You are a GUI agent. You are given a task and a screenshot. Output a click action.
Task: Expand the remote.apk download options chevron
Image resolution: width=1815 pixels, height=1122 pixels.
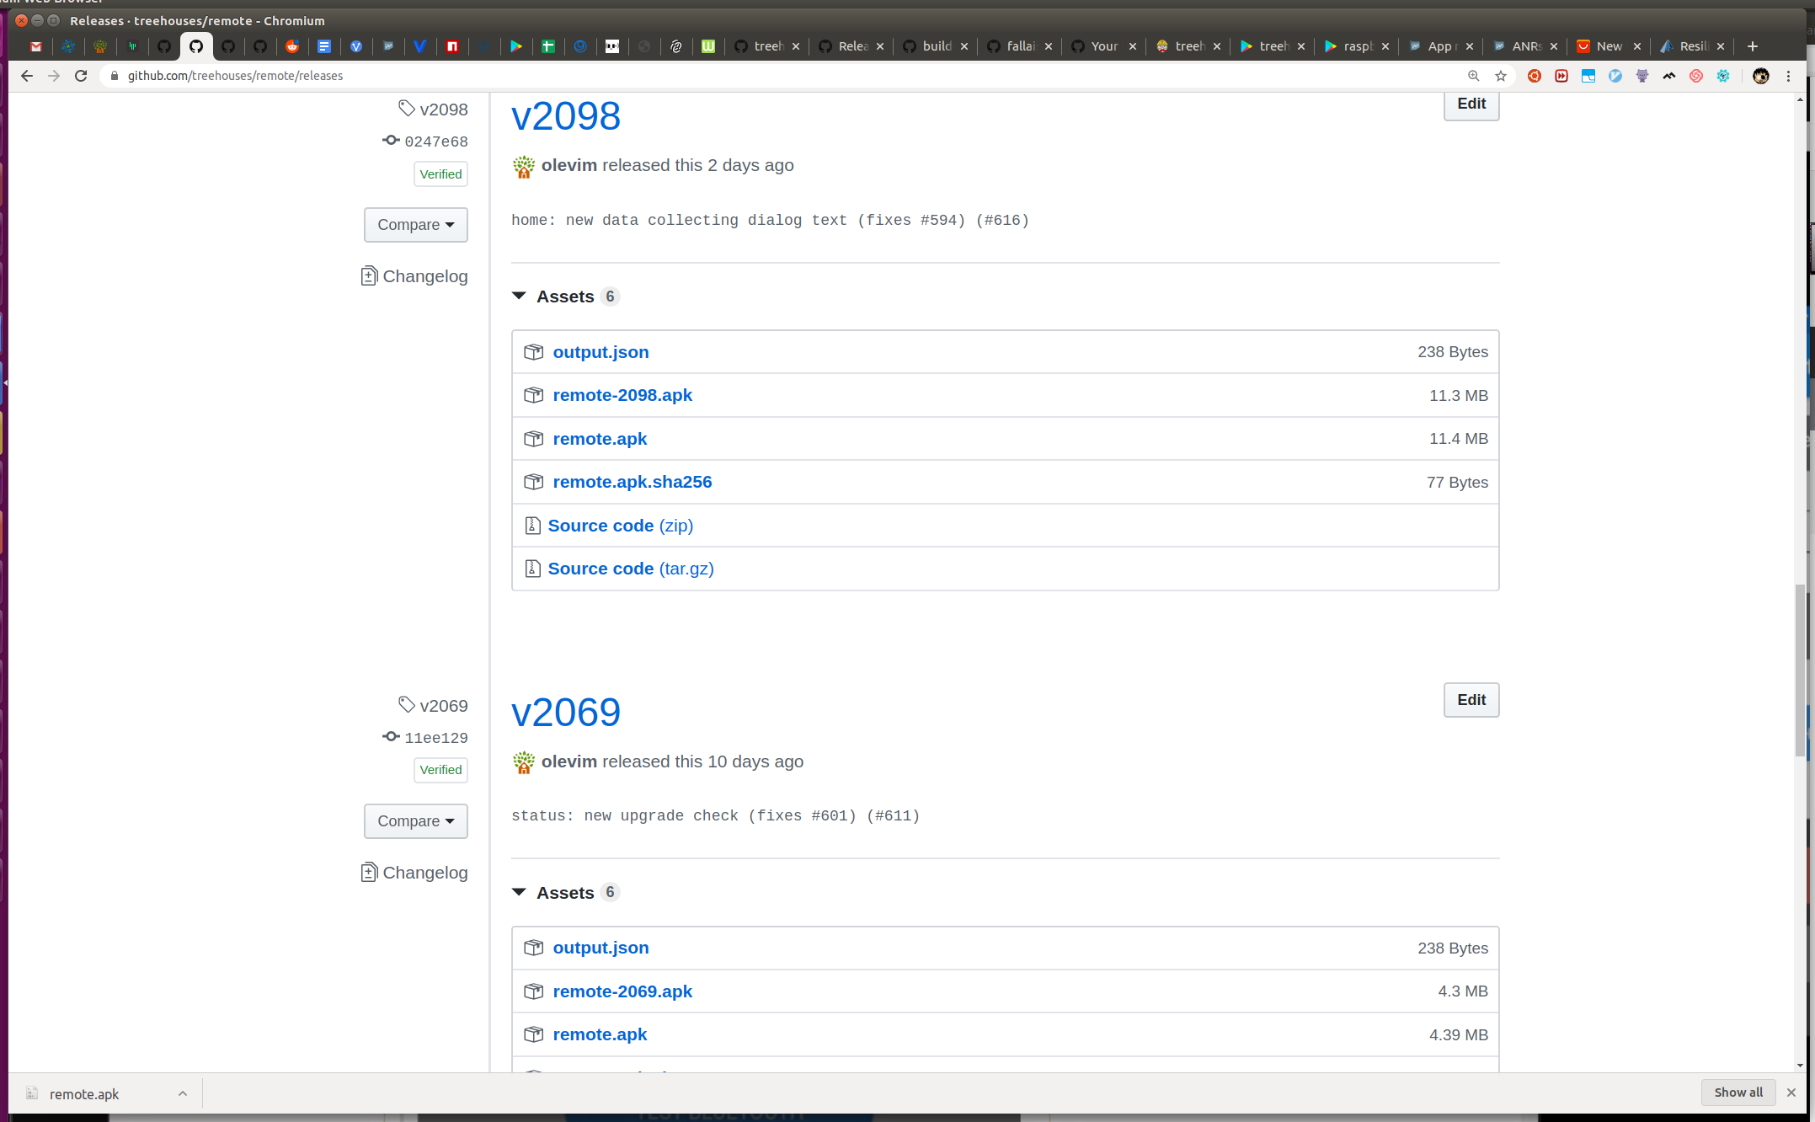click(183, 1093)
